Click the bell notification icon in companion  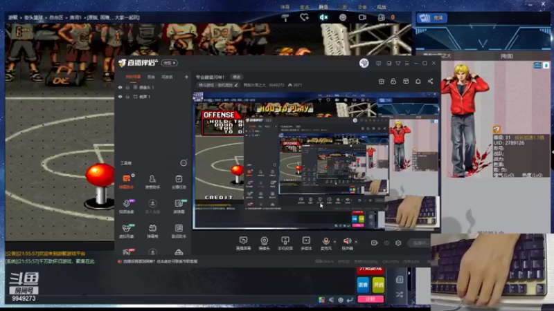click(x=418, y=82)
